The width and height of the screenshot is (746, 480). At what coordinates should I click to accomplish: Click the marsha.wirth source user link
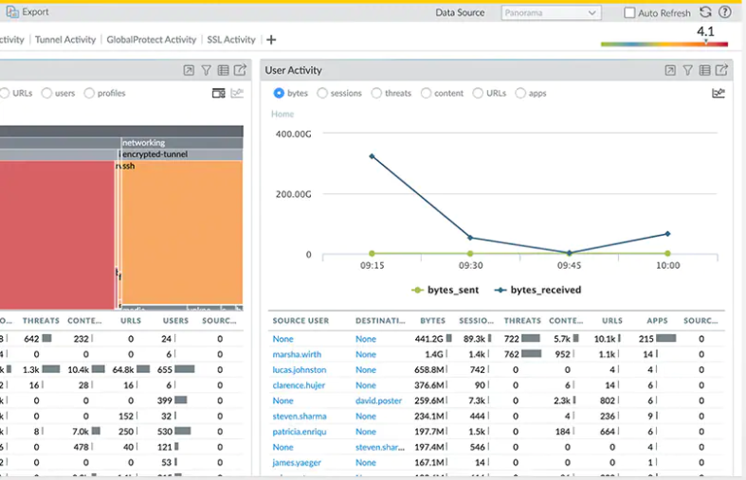(x=299, y=354)
